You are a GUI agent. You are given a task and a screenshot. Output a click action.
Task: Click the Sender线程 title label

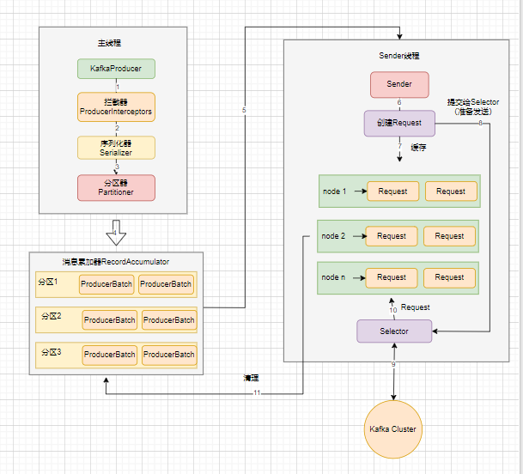[399, 56]
